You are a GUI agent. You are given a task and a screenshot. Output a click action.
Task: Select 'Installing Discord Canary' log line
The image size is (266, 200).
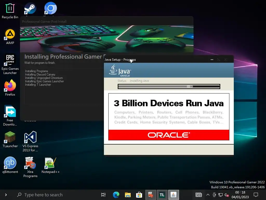tap(40, 74)
